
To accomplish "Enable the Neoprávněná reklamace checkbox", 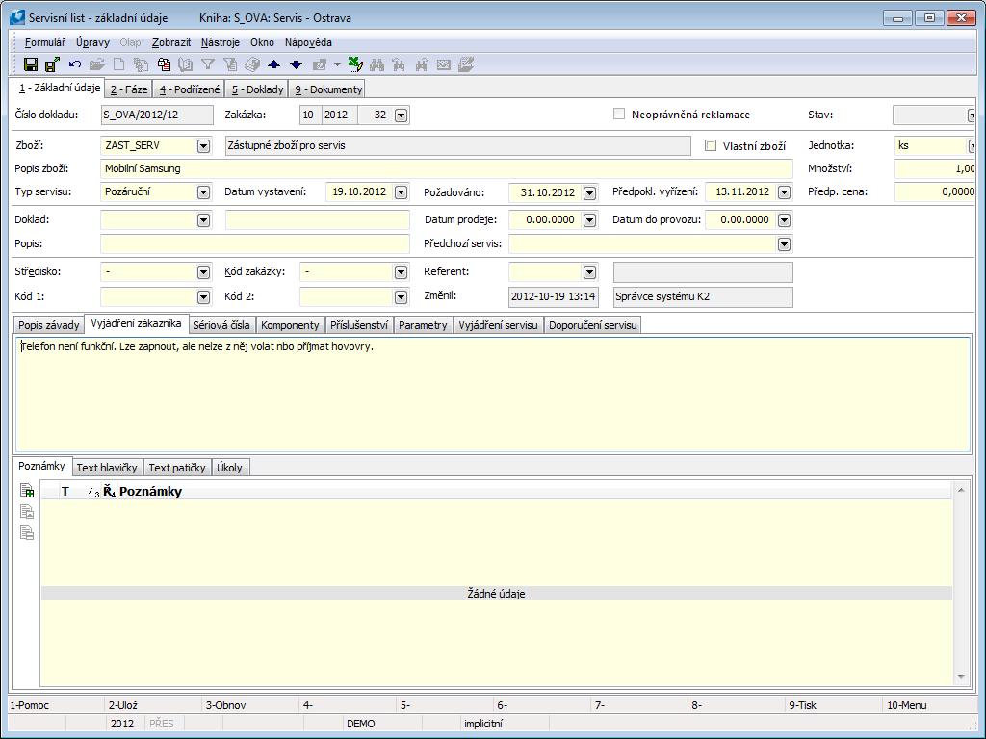I will tap(619, 115).
